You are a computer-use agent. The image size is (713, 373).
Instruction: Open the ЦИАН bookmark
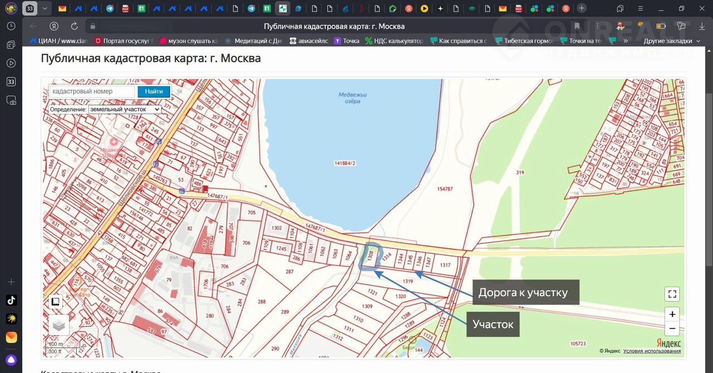coord(58,41)
